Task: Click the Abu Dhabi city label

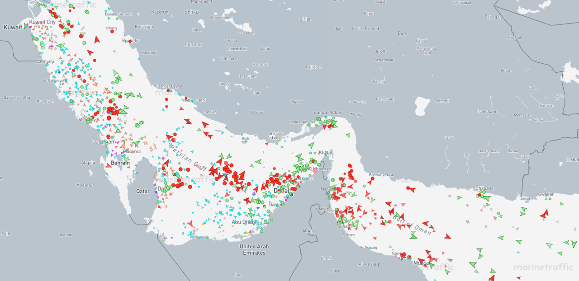Action: (244, 222)
